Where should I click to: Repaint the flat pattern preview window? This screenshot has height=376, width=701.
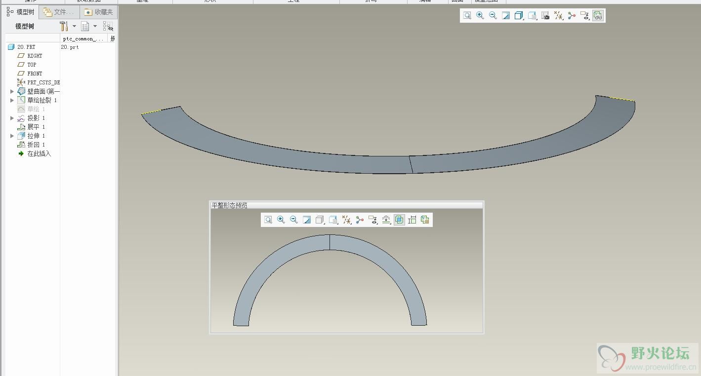tap(307, 220)
